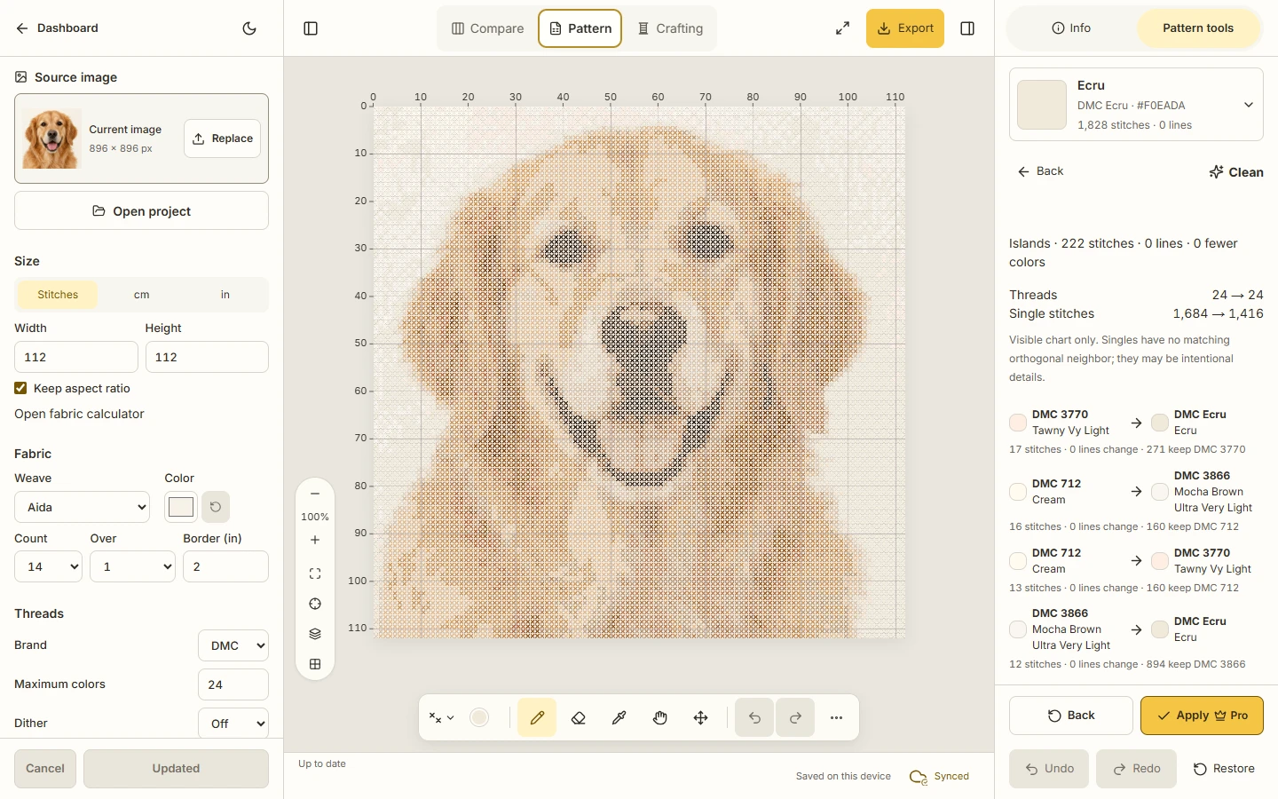Click the Maximum colors input field

pyautogui.click(x=233, y=684)
